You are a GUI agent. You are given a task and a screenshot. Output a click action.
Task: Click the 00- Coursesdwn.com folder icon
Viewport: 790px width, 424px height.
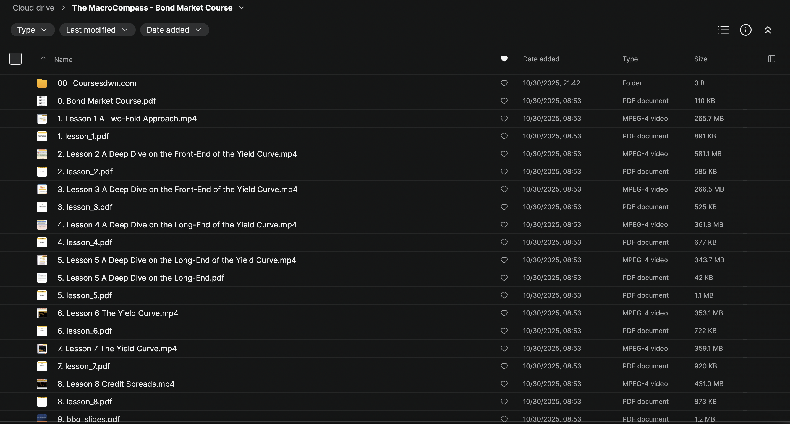pyautogui.click(x=42, y=83)
